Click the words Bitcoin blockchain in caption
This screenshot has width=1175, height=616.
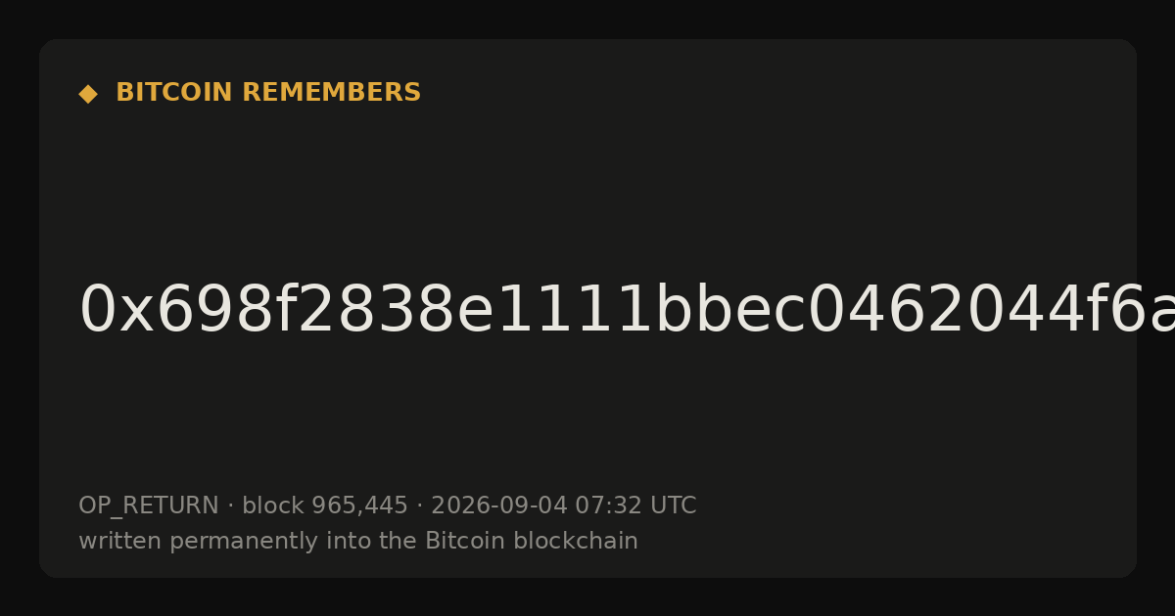532,542
